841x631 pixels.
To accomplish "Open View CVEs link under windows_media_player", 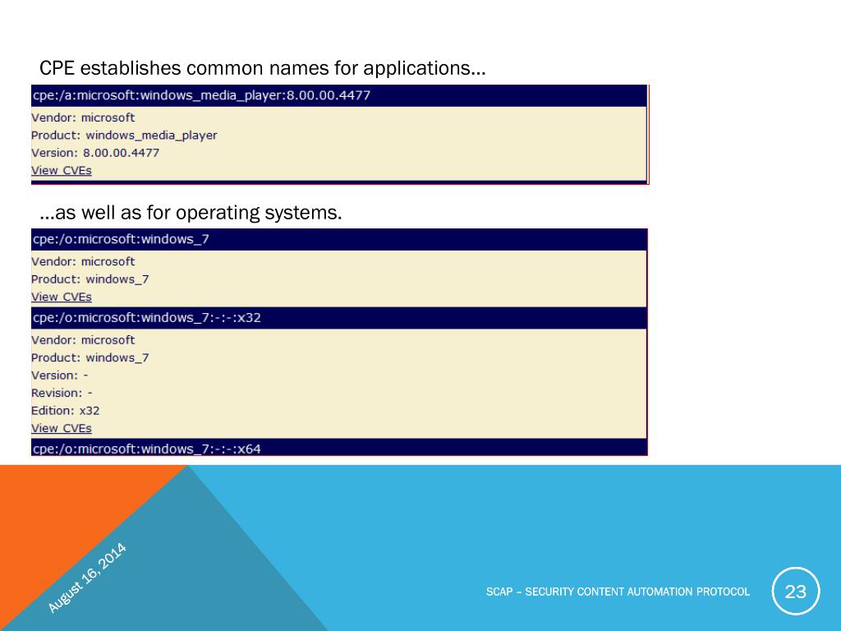I will (61, 171).
